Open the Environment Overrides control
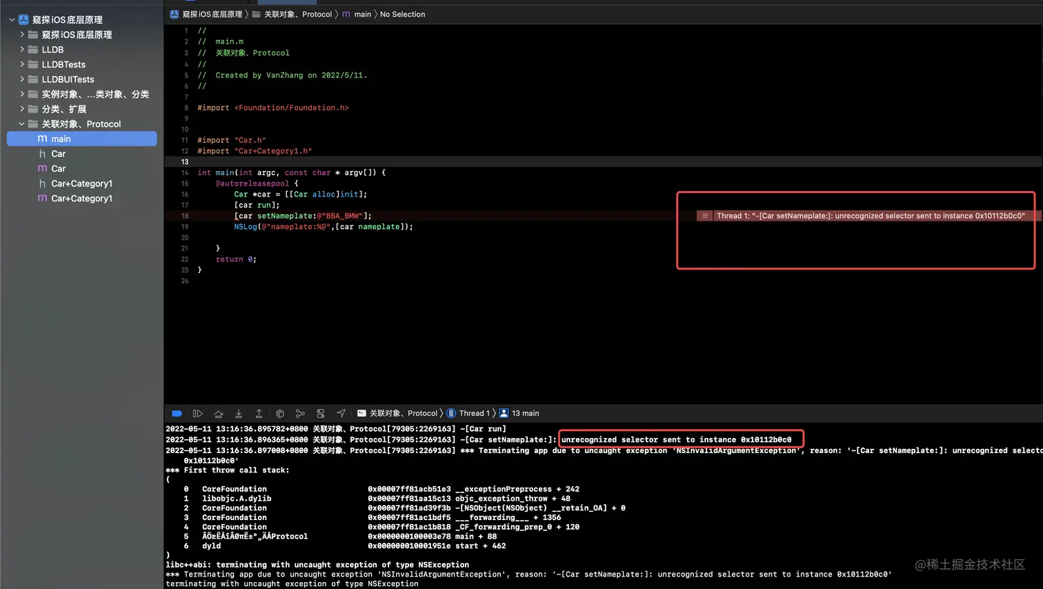 321,413
